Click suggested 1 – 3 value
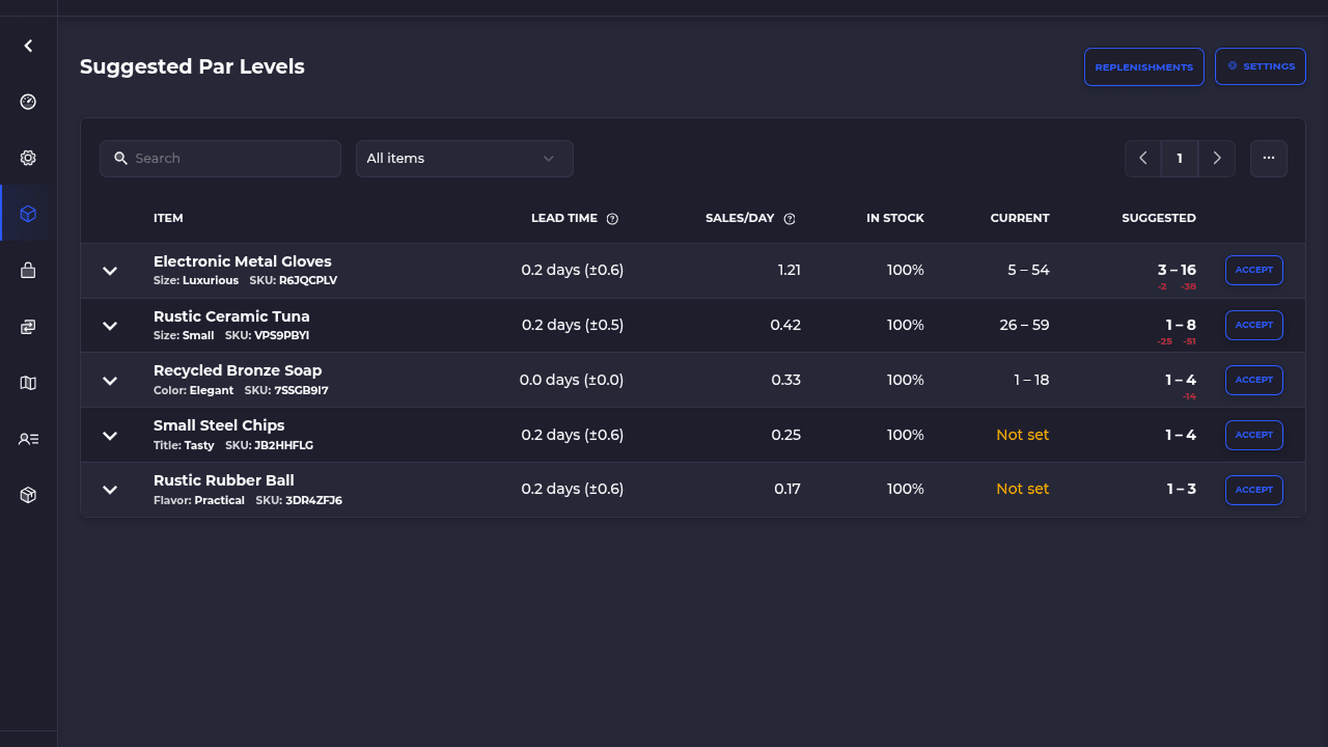Screen dimensions: 1328x747 tap(1181, 489)
